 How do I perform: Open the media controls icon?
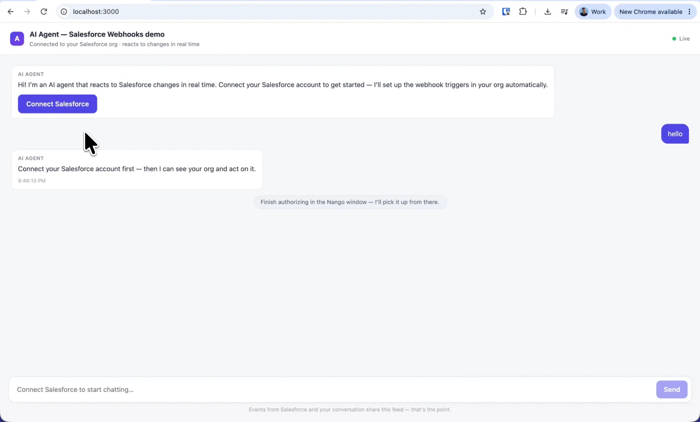click(564, 12)
